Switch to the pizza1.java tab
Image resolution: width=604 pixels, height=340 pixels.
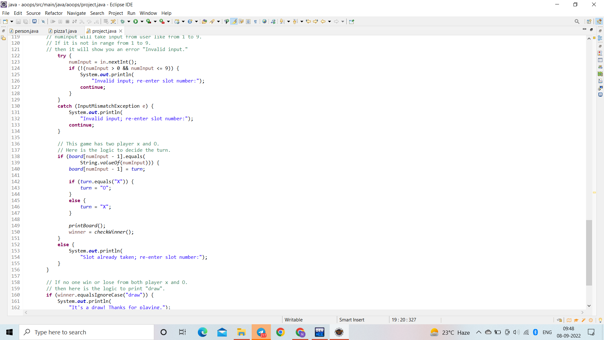click(x=65, y=31)
